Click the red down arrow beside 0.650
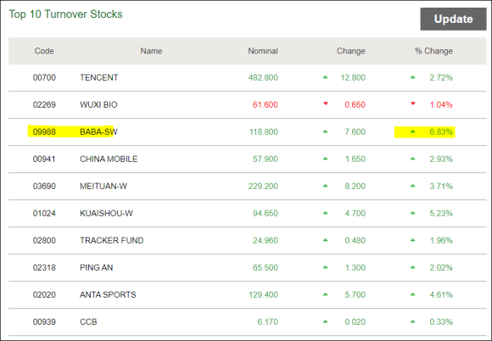Viewport: 492px width, 341px height. [326, 103]
